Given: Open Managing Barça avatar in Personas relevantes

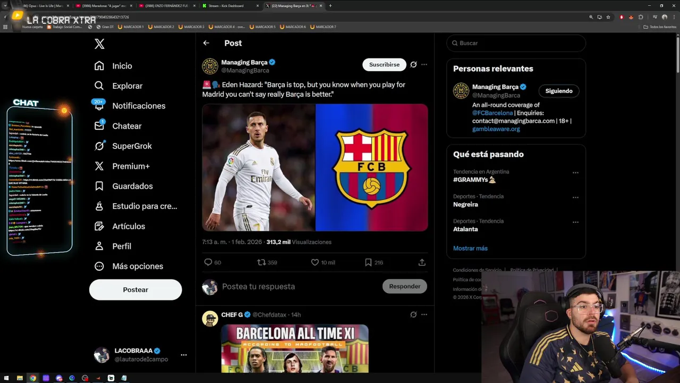Looking at the screenshot, I should point(461,91).
